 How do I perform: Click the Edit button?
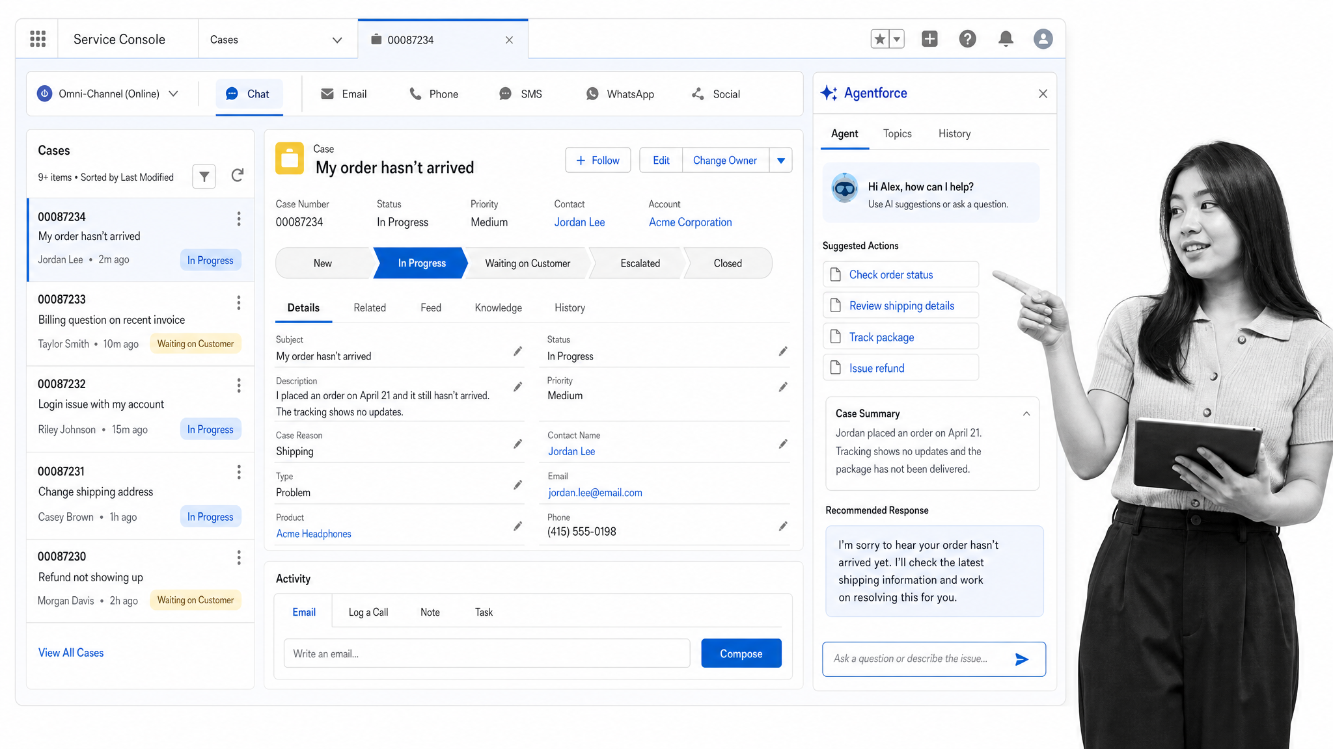pos(661,160)
